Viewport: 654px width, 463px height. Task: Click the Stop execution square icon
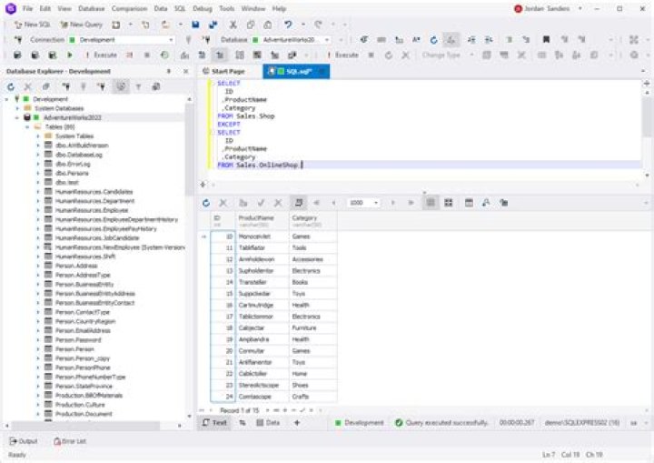[147, 55]
